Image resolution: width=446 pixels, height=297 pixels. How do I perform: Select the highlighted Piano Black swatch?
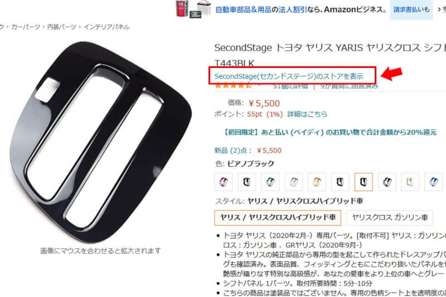point(363,182)
